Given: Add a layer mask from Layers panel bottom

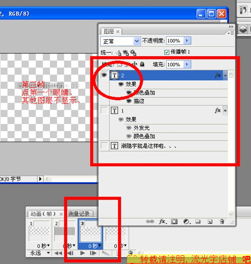Looking at the screenshot, I should tap(174, 221).
